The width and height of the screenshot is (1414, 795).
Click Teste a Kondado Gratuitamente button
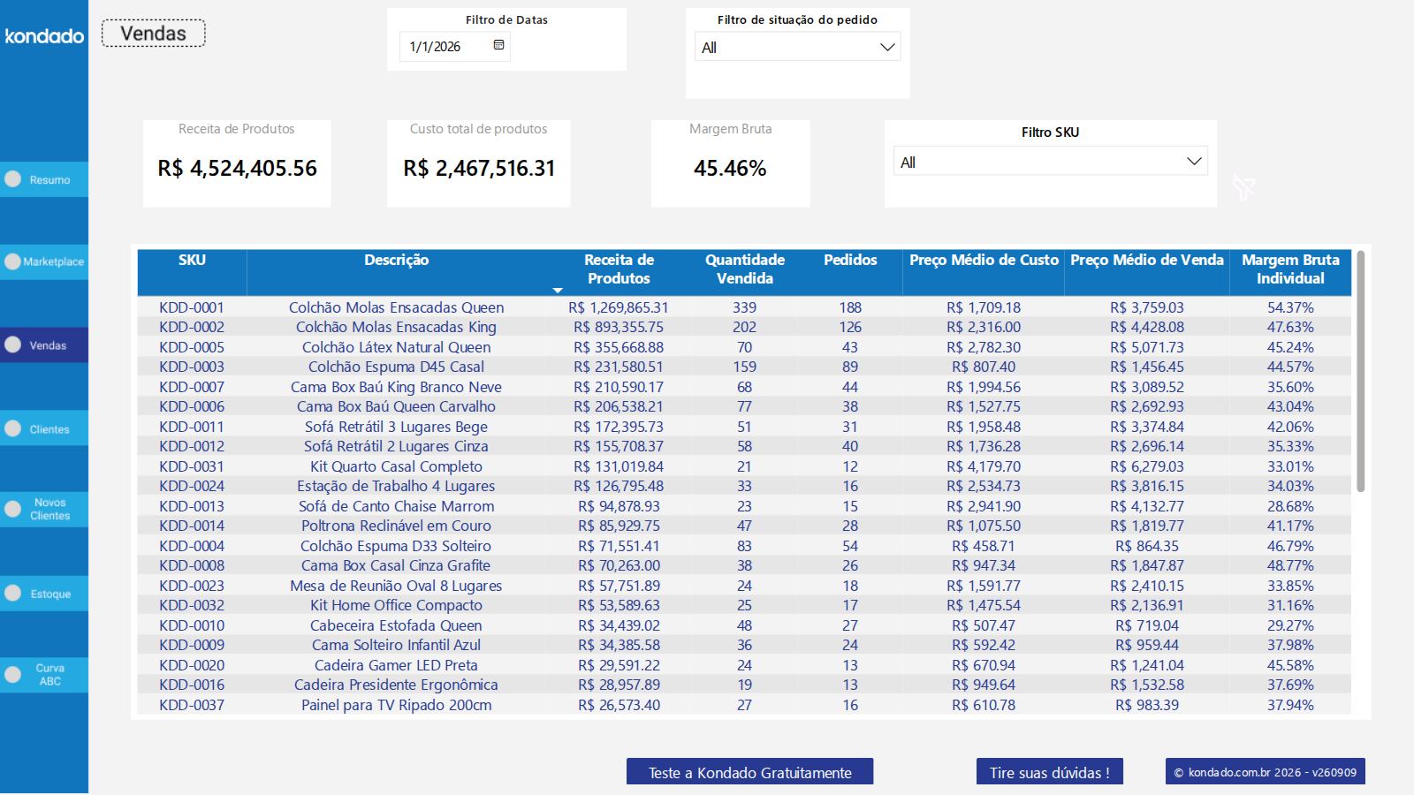click(x=749, y=772)
